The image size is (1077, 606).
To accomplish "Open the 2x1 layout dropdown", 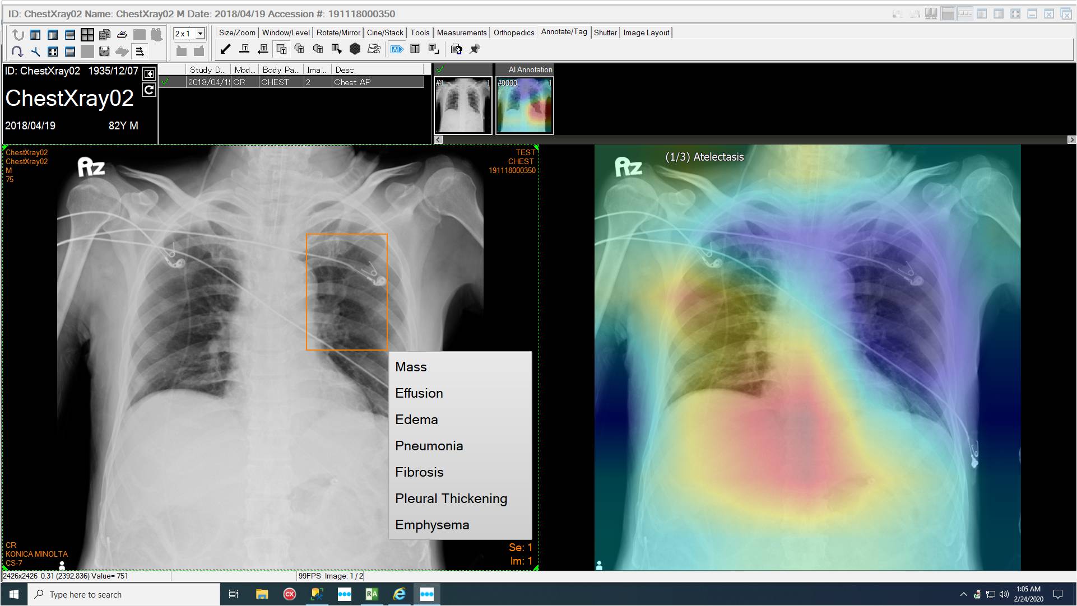I will pyautogui.click(x=200, y=34).
